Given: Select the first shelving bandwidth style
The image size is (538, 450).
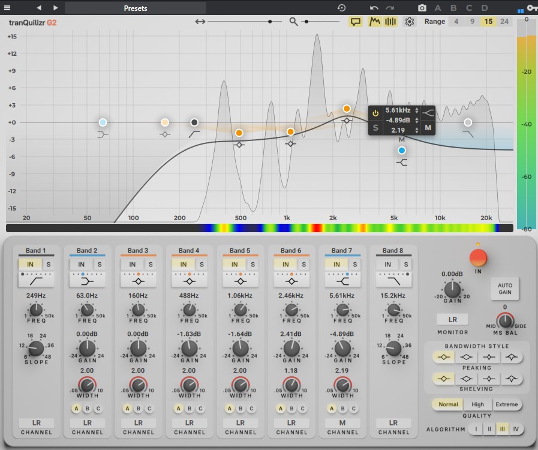Looking at the screenshot, I should [x=444, y=379].
